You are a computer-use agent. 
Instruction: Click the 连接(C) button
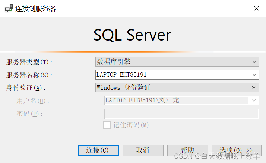click(98, 150)
